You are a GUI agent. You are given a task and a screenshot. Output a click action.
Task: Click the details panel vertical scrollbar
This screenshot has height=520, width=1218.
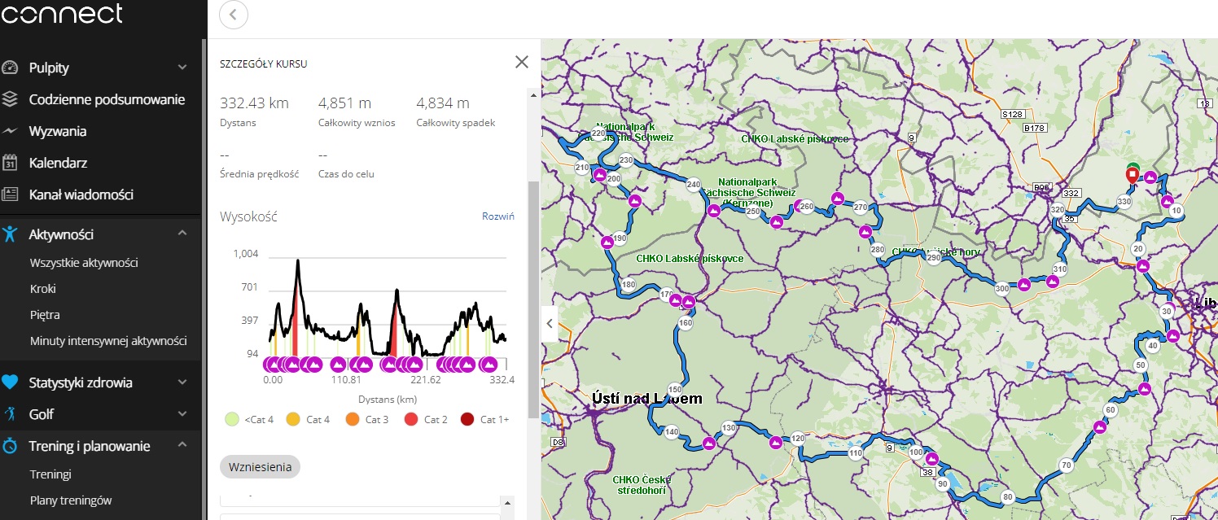(534, 298)
